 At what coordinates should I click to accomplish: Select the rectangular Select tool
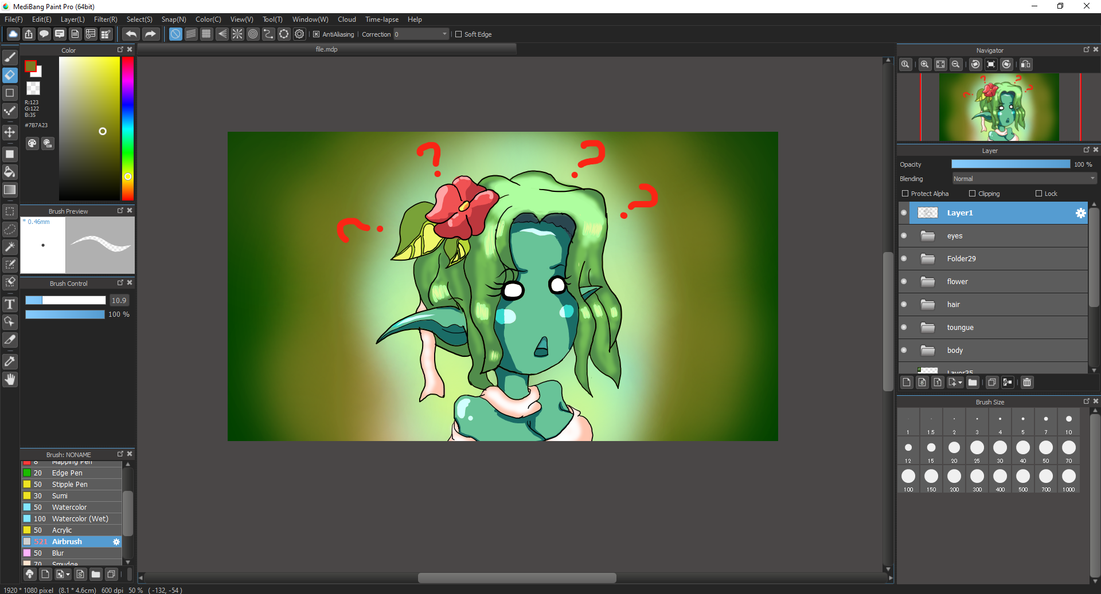pos(10,211)
